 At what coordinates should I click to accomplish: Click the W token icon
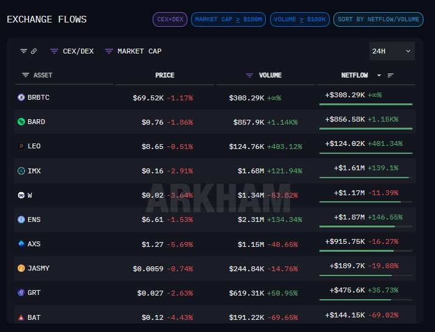point(21,195)
